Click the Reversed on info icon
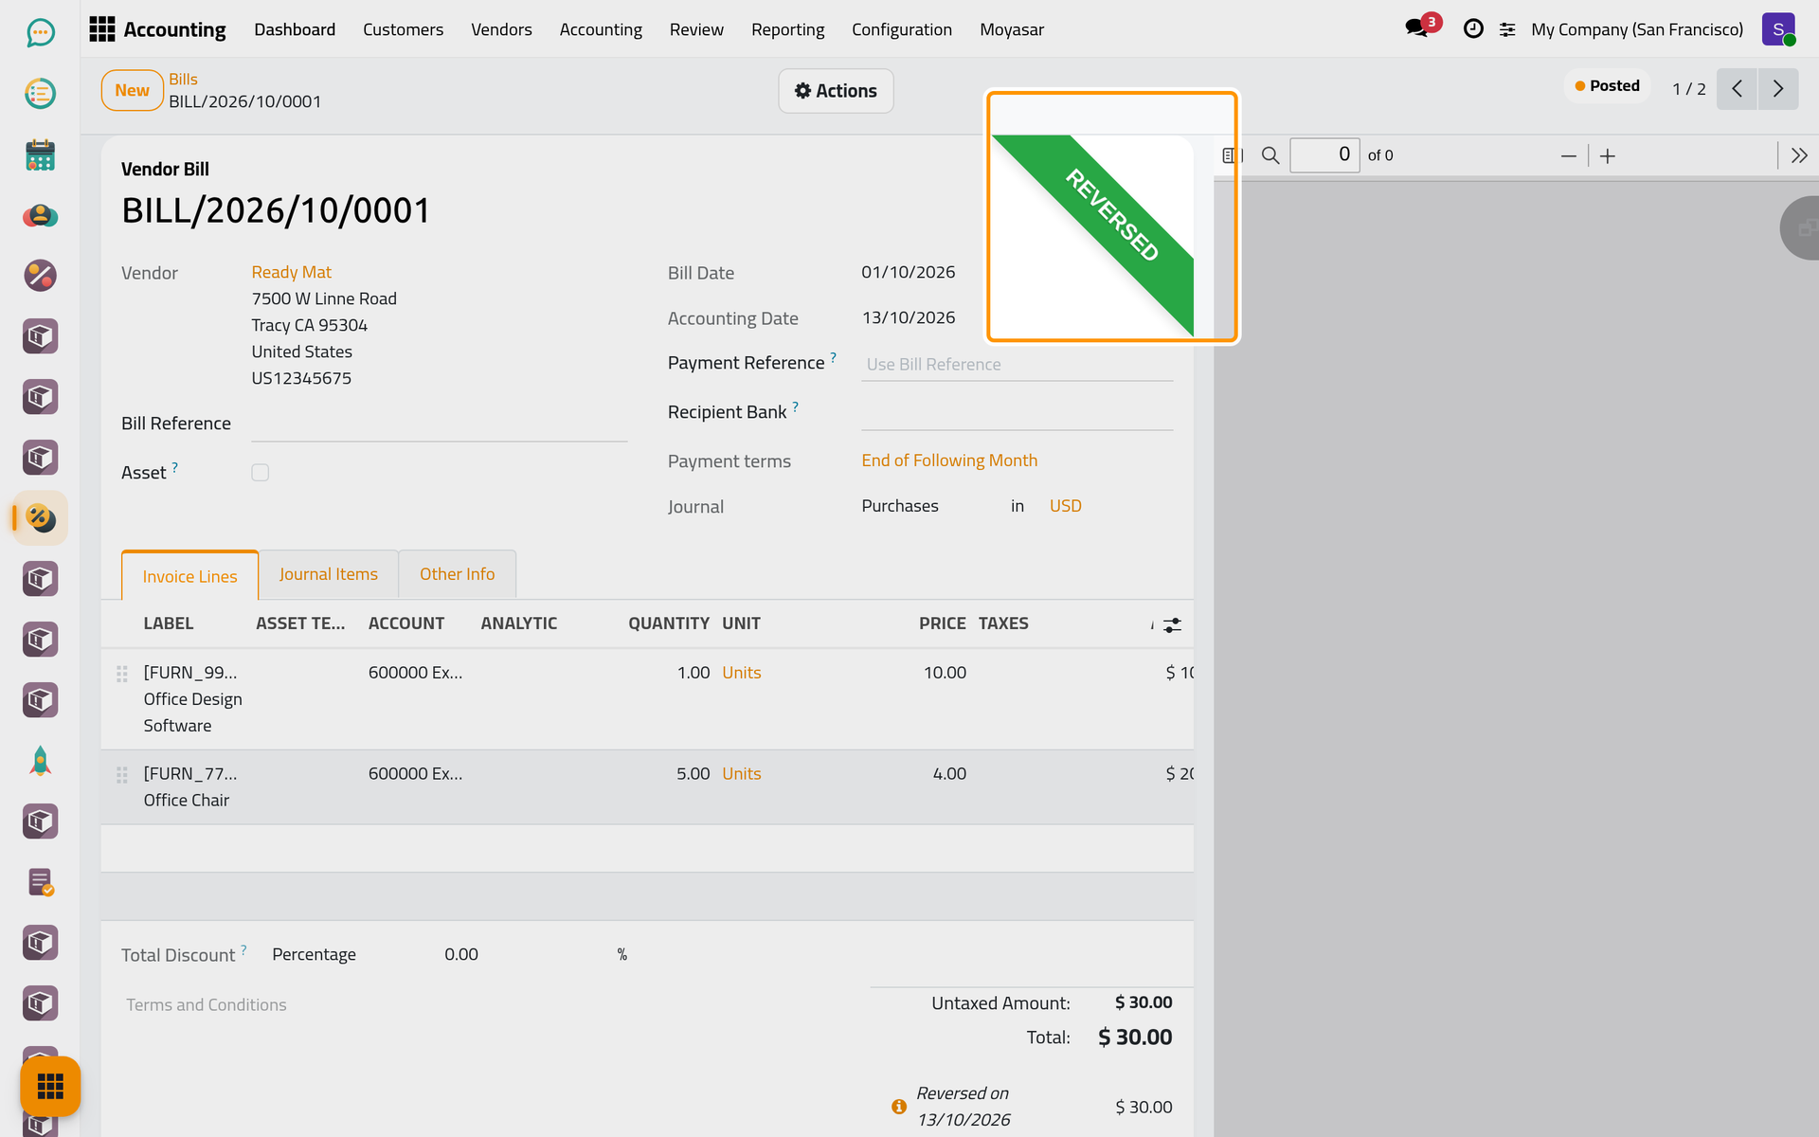The image size is (1819, 1137). tap(899, 1107)
